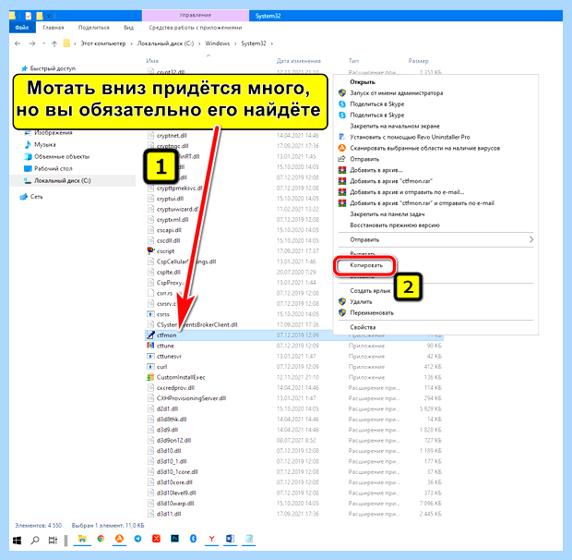Expand chevron after Этот компьютер breadcrumb
The width and height of the screenshot is (572, 560).
pos(131,43)
